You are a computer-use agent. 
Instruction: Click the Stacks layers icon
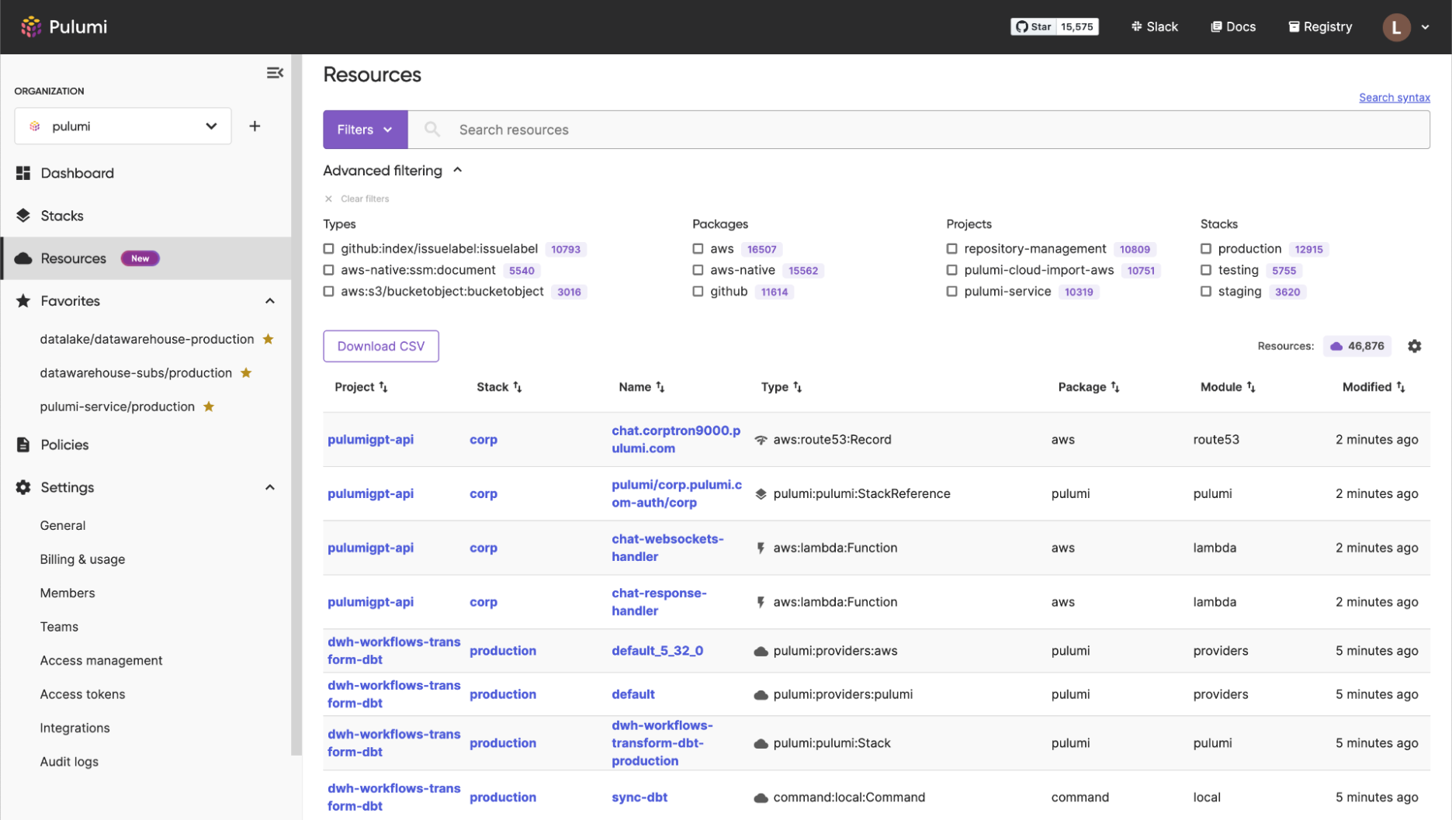coord(23,216)
